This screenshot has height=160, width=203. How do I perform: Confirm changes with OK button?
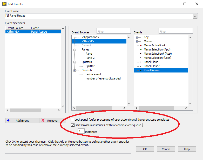tap(145, 149)
